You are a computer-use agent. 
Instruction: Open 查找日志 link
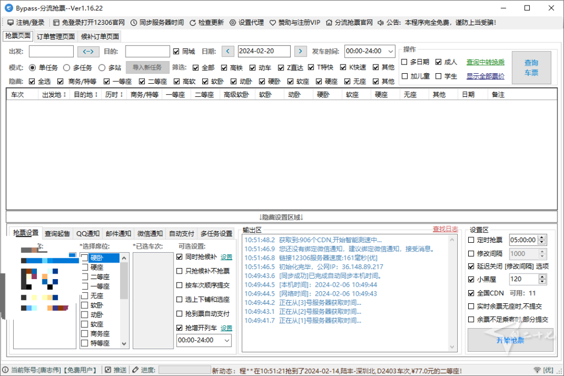coord(445,230)
